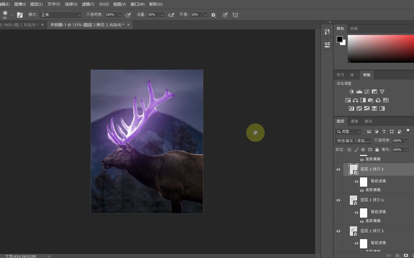Add Selective Color adjustment layer
Screen dimensions: 414x258
374,109
